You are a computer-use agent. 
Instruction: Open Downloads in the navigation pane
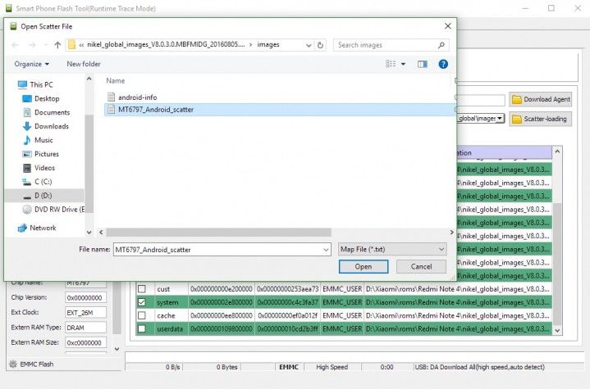[x=52, y=127]
